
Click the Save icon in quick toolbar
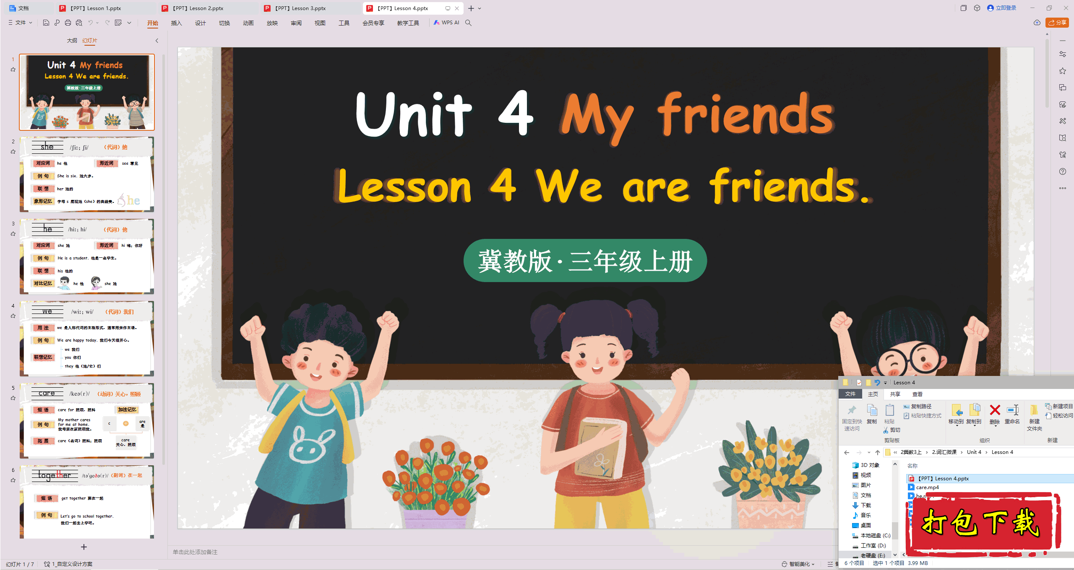(x=46, y=23)
